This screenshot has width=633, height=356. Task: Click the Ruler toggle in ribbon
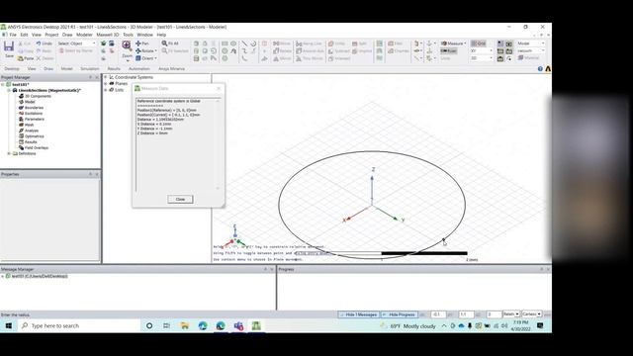pos(448,50)
